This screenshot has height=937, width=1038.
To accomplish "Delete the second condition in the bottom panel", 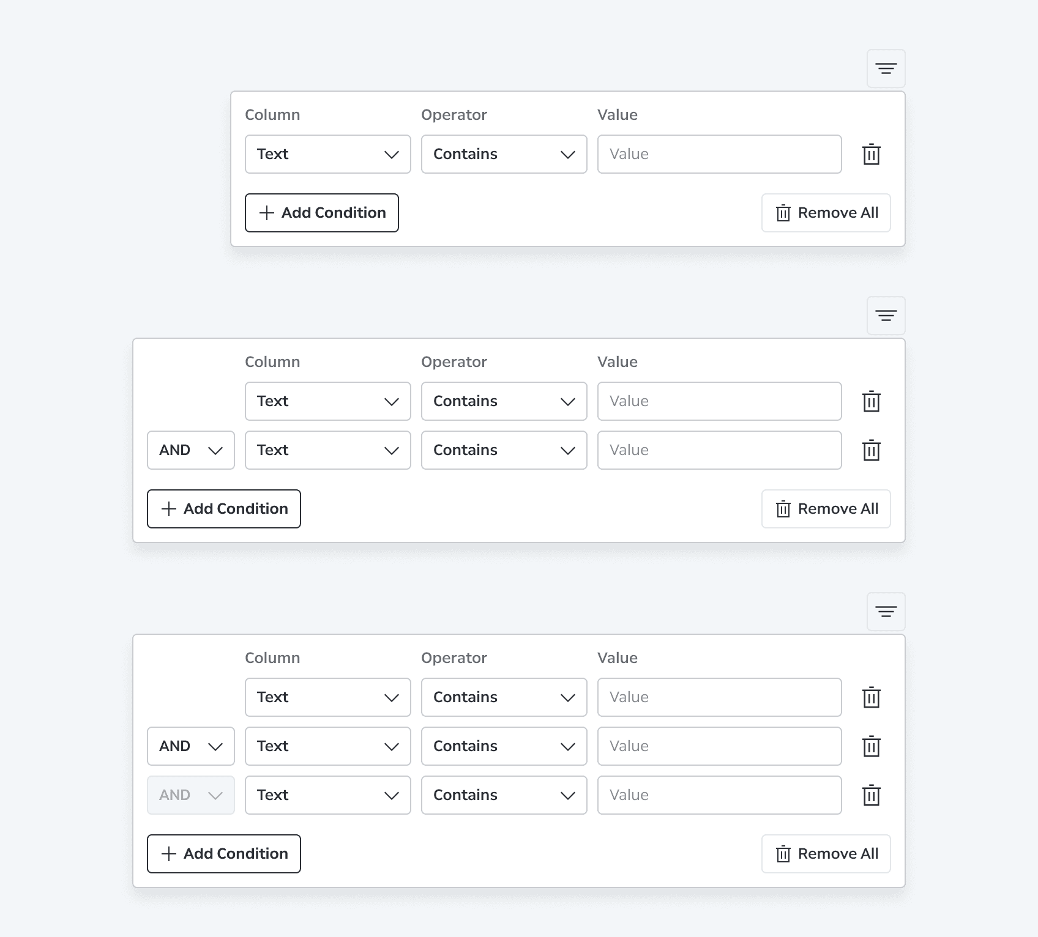I will click(x=871, y=746).
